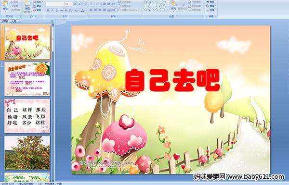Open the font size dropdown
Screen dimensions: 289x185
(68, 4)
